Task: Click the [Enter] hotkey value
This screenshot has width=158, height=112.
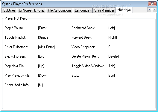Action: pos(43,28)
